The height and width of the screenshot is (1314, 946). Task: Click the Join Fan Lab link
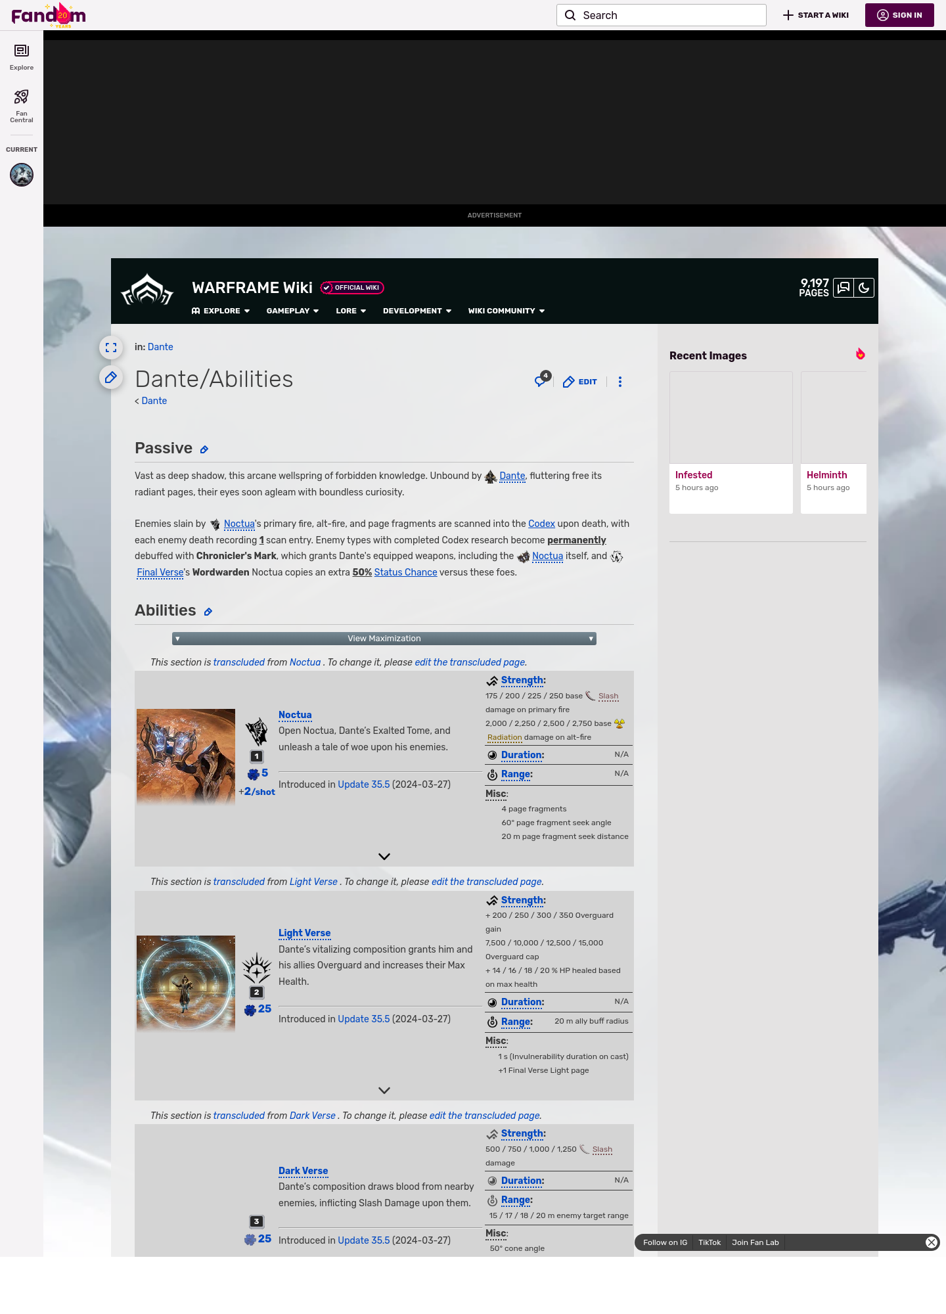pos(755,1242)
